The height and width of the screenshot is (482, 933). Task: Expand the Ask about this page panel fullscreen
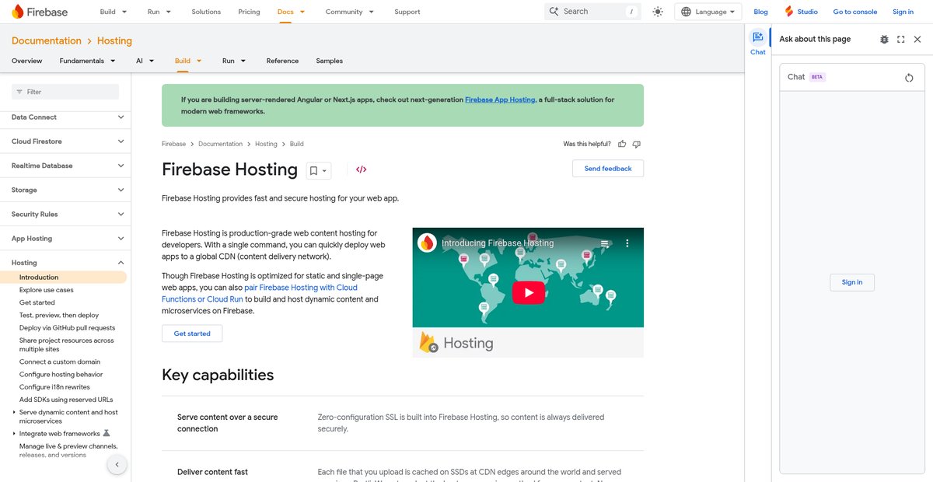(901, 39)
